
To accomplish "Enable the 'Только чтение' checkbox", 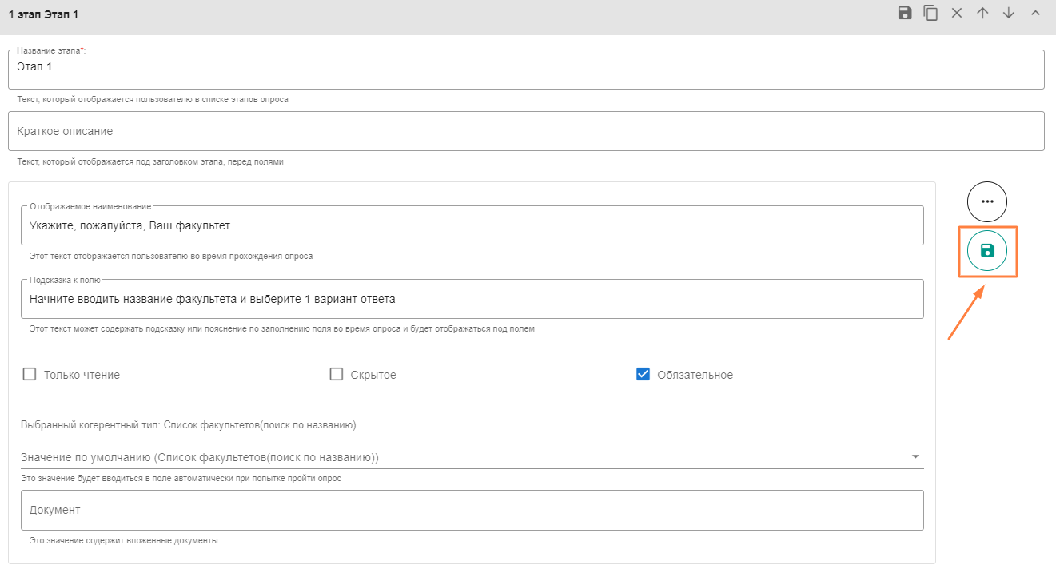I will 30,374.
